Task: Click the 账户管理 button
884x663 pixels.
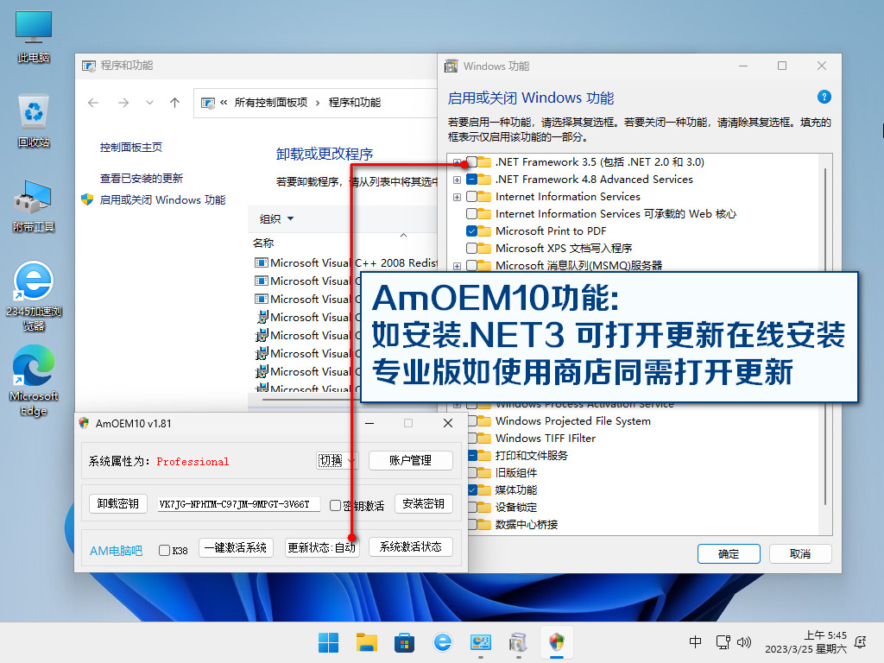Action: point(410,461)
